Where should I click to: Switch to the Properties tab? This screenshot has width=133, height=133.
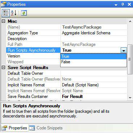point(14,128)
